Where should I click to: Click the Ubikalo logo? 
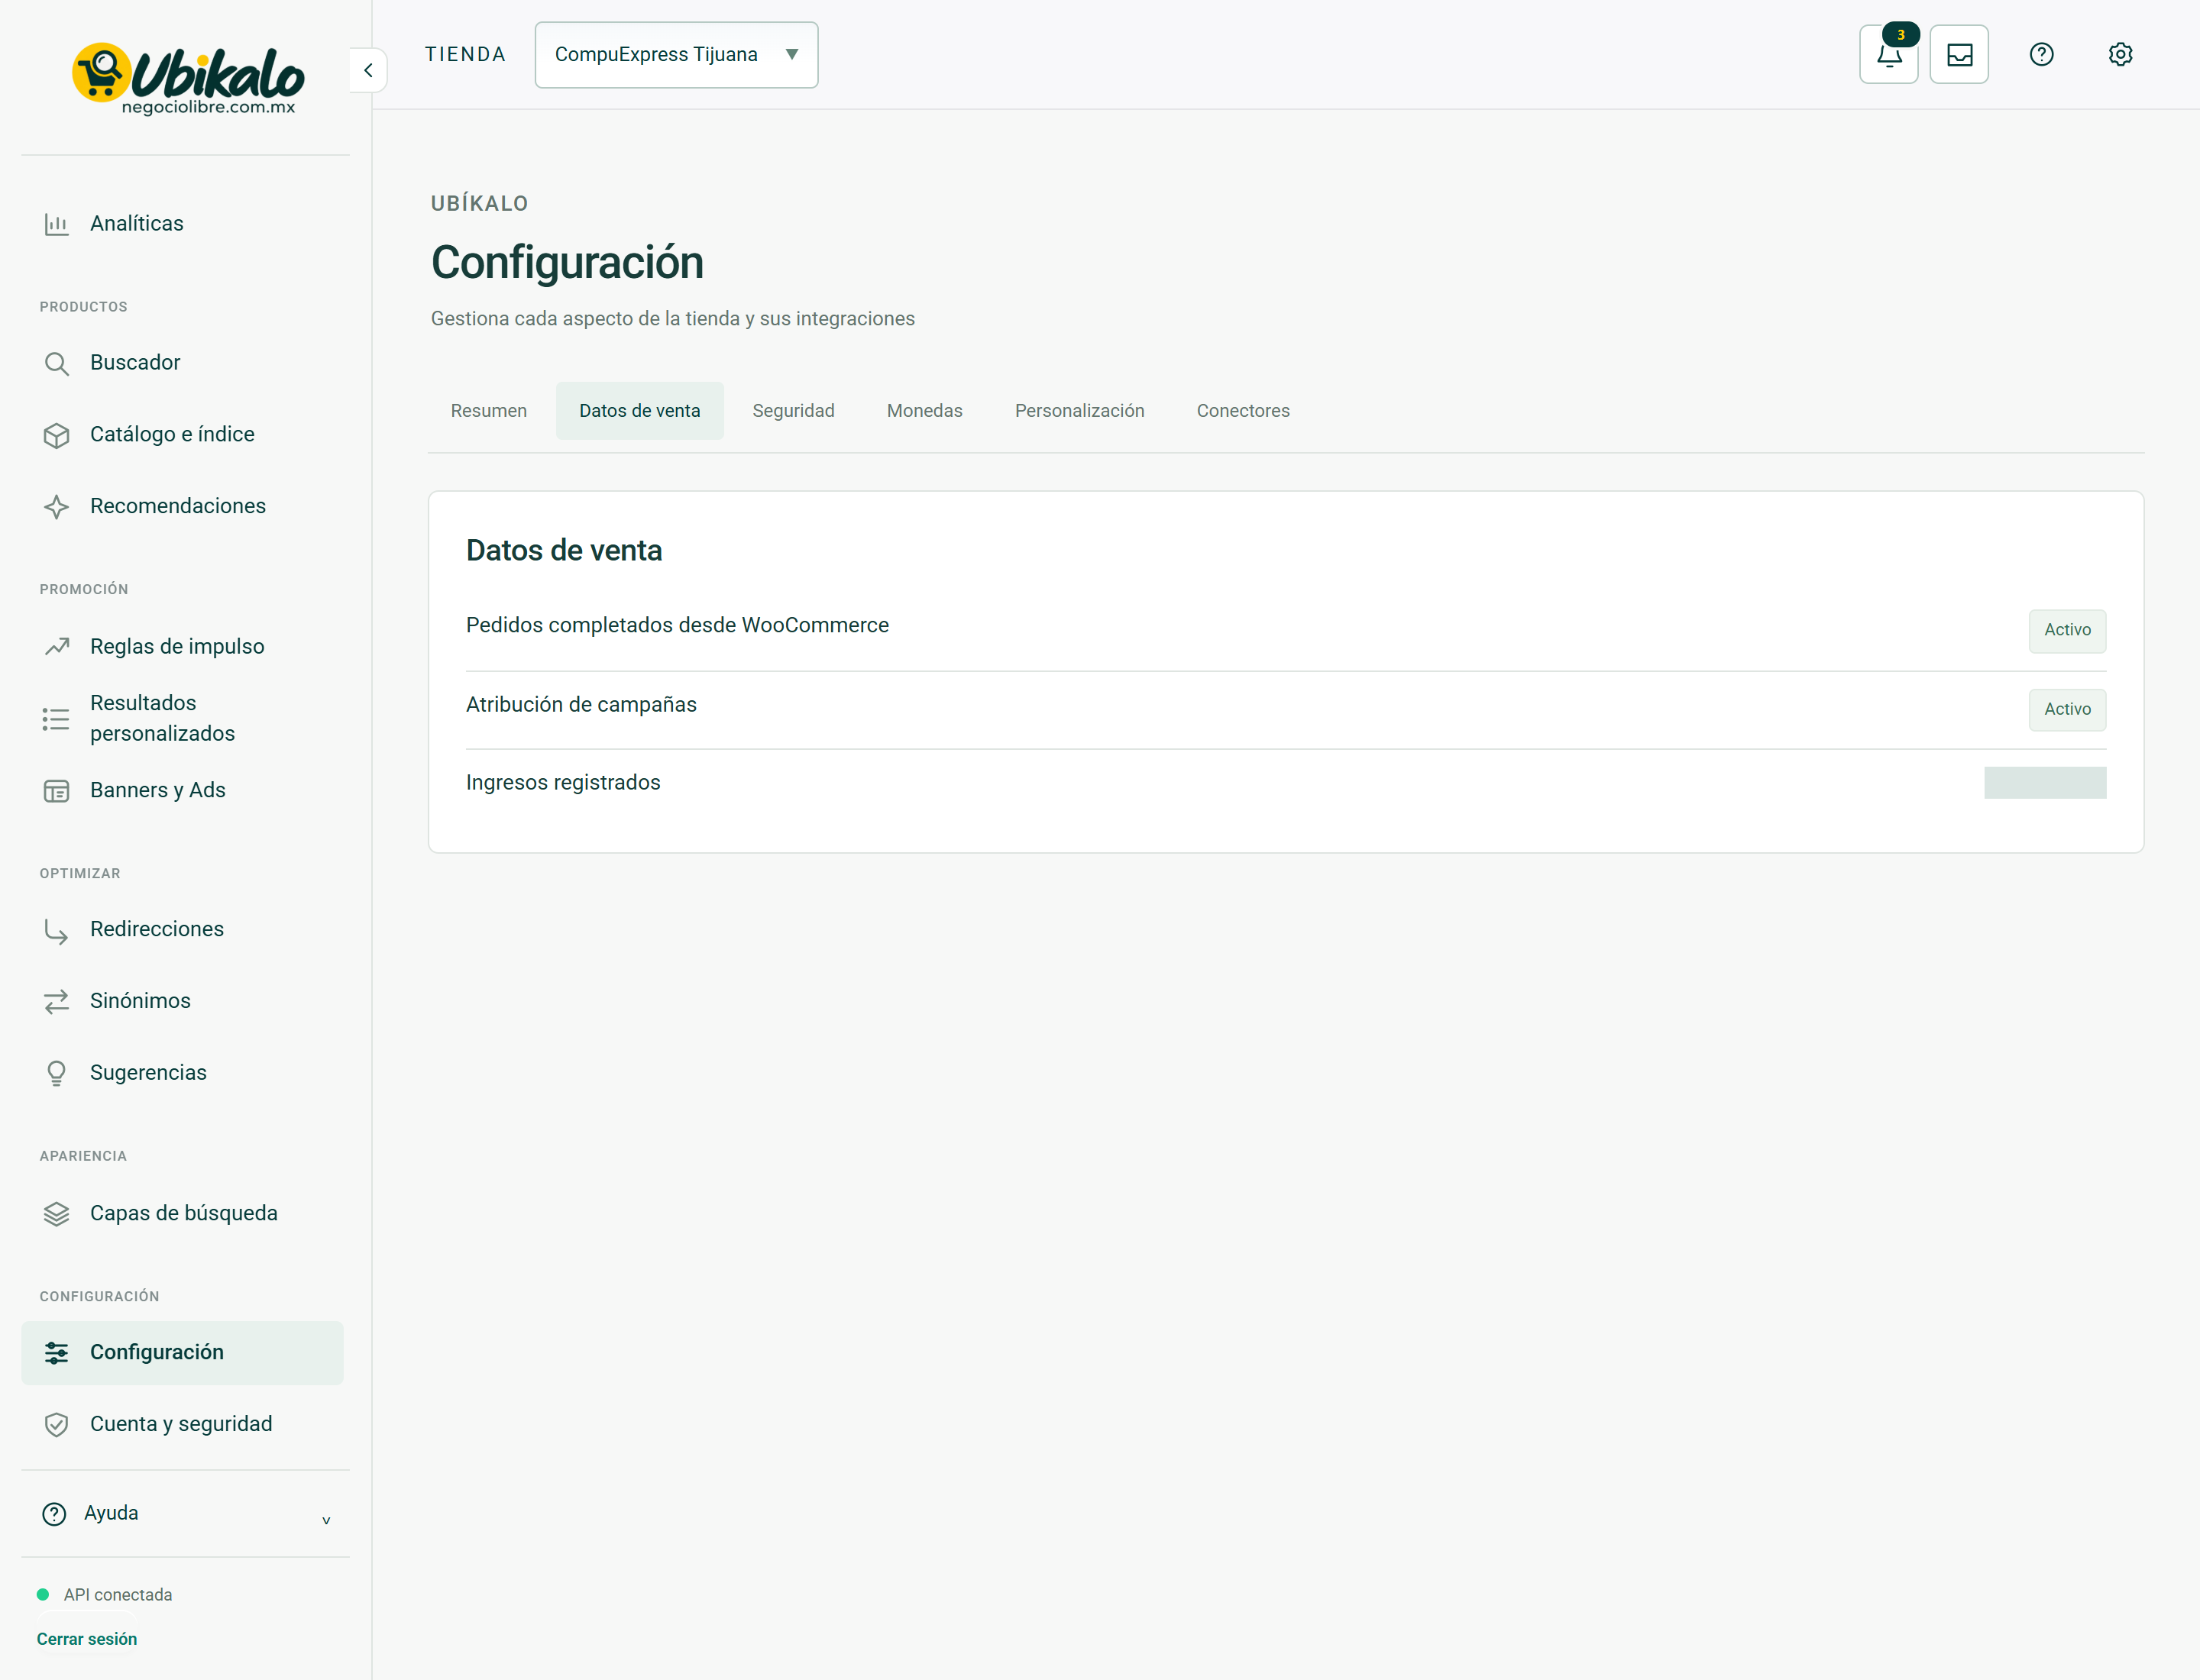(x=187, y=79)
